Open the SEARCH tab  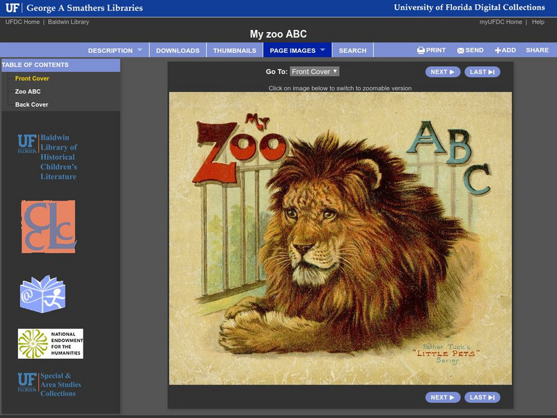[x=352, y=50]
